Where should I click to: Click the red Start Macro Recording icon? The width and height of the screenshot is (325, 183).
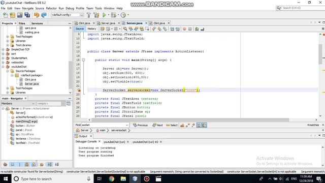(184, 29)
